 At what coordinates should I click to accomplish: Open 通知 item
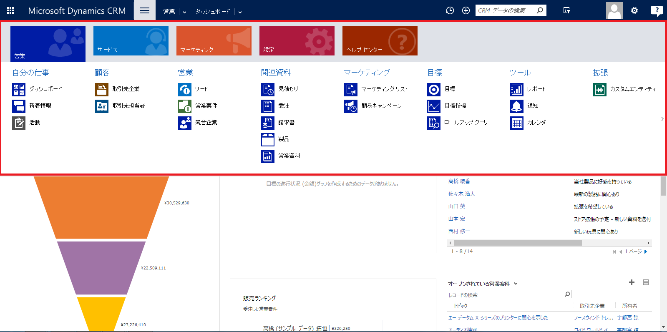click(x=525, y=106)
